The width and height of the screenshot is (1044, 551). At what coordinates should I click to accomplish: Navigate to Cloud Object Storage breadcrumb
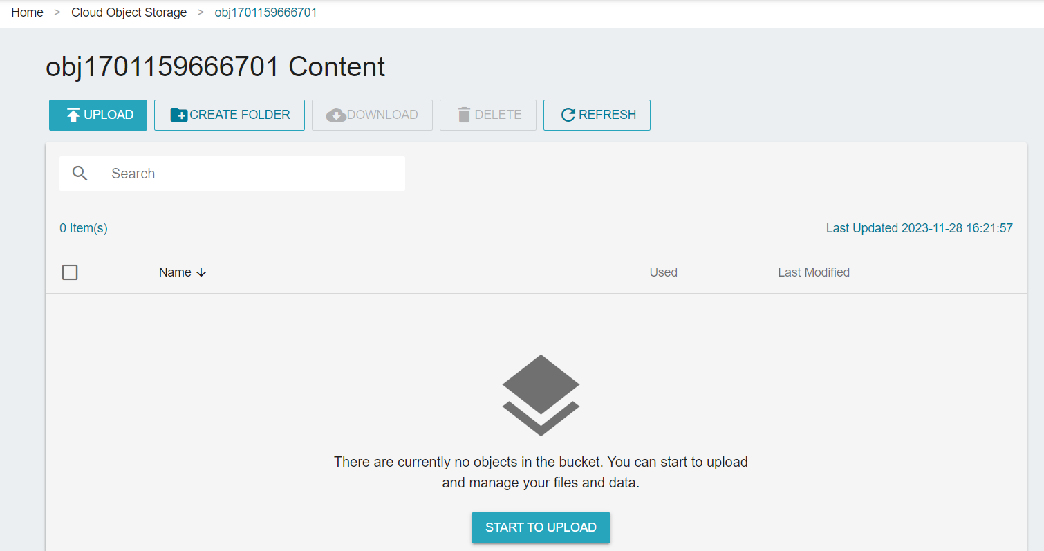pyautogui.click(x=129, y=12)
